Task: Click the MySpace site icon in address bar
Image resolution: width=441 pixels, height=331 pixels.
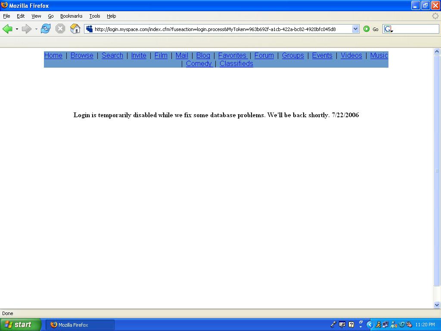Action: tap(90, 29)
